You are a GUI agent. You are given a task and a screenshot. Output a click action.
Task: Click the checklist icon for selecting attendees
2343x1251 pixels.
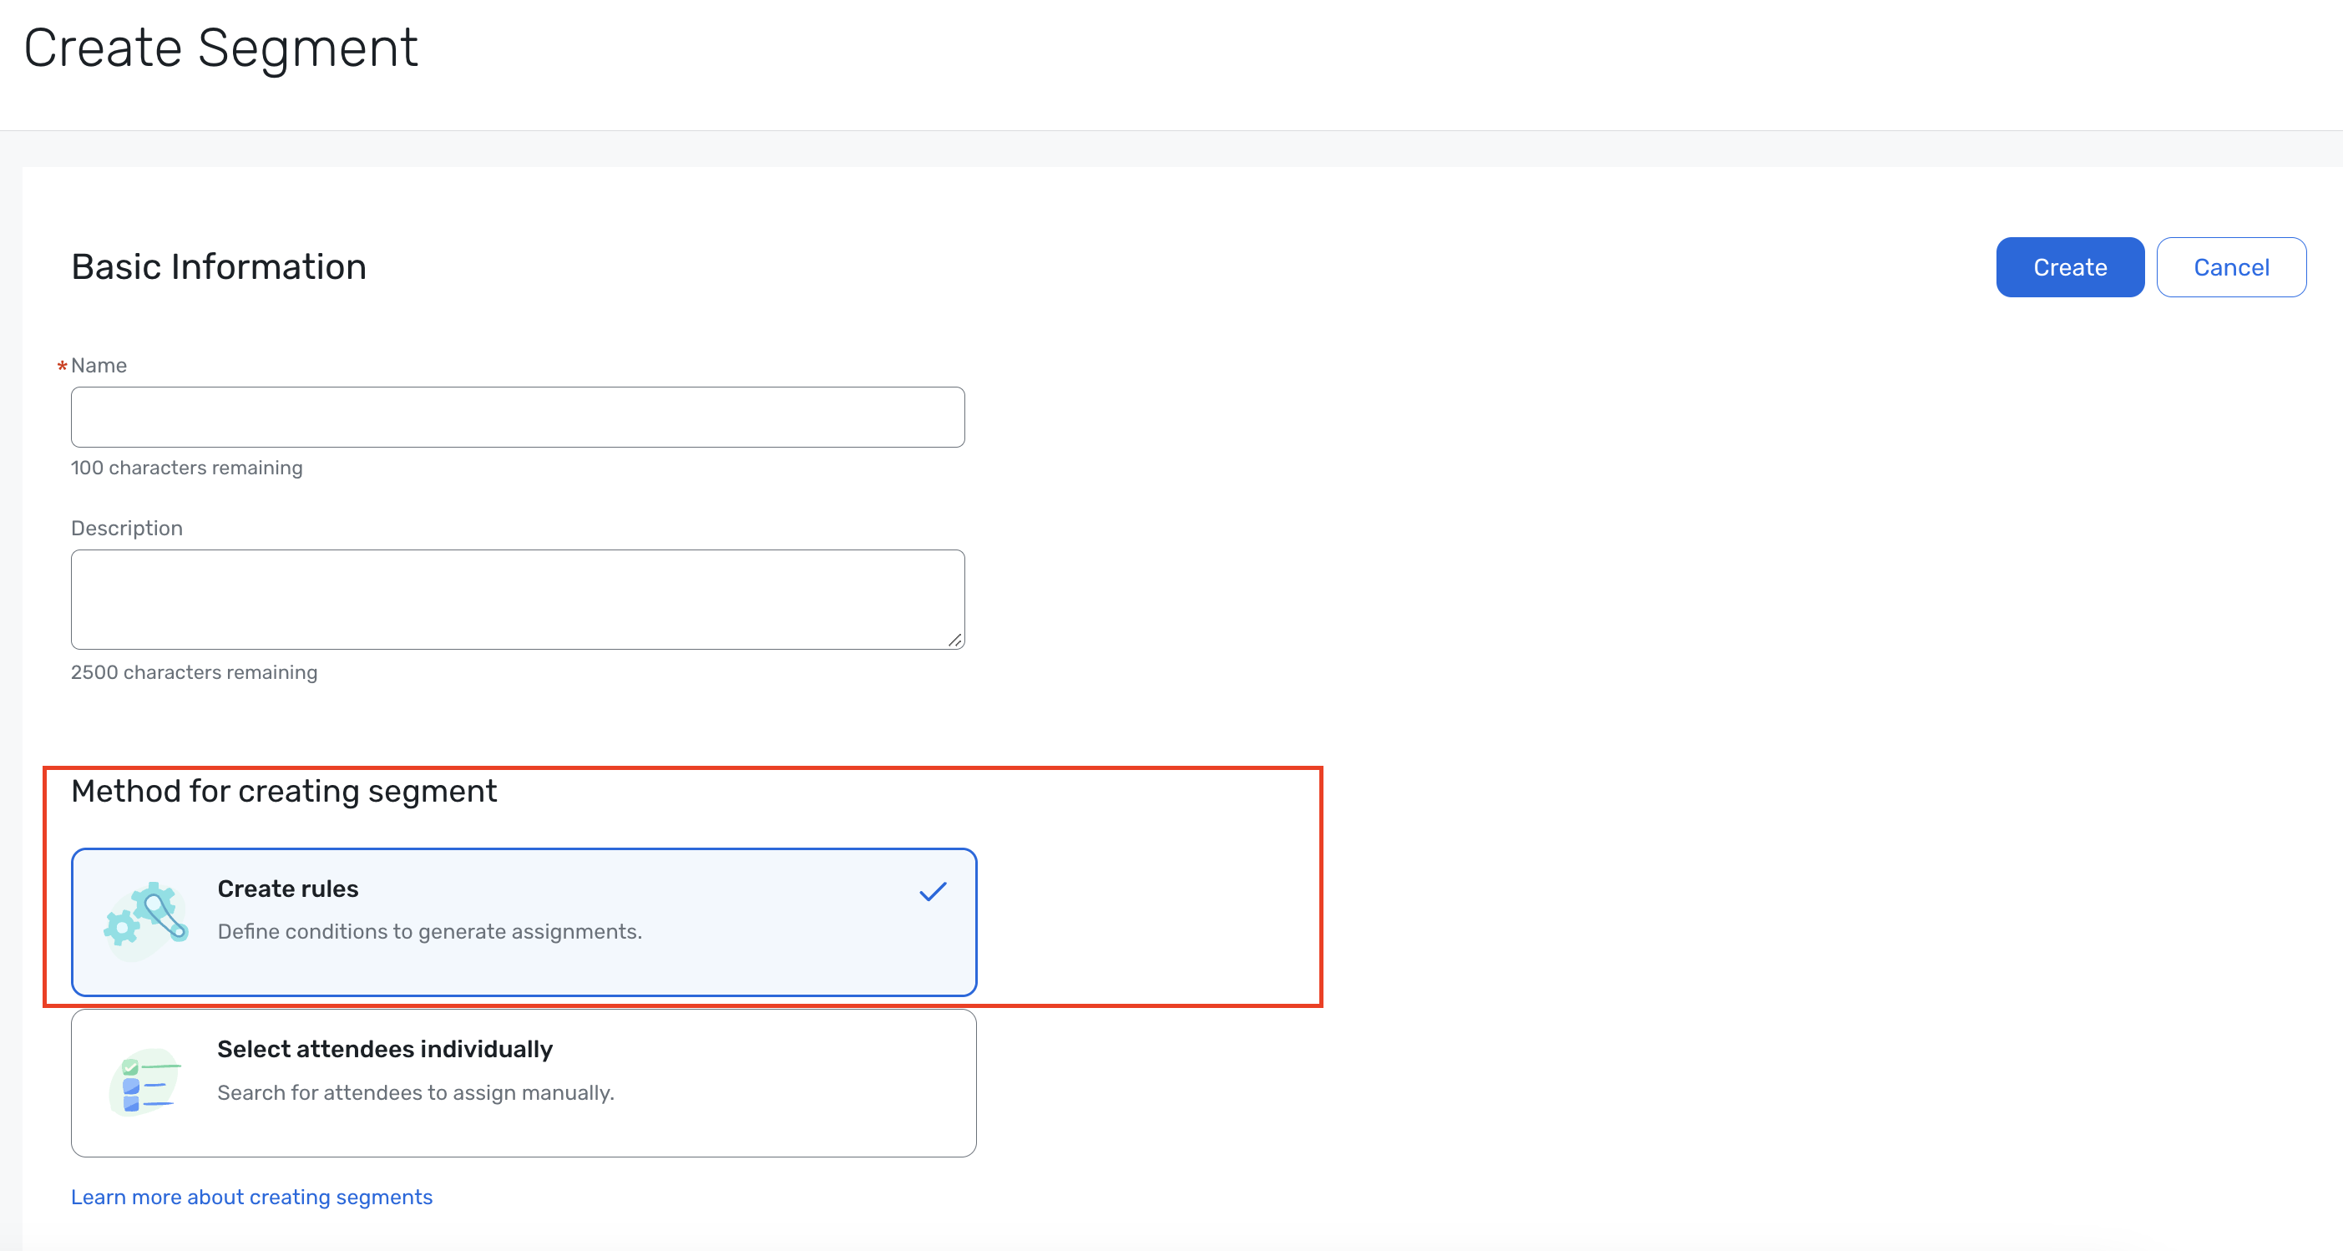click(145, 1081)
